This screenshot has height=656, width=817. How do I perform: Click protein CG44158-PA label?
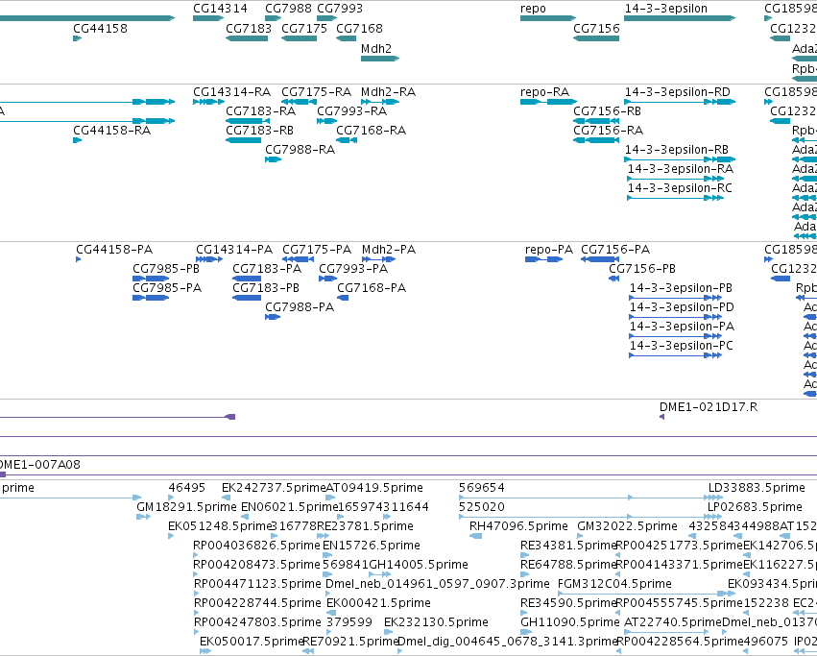(x=114, y=250)
